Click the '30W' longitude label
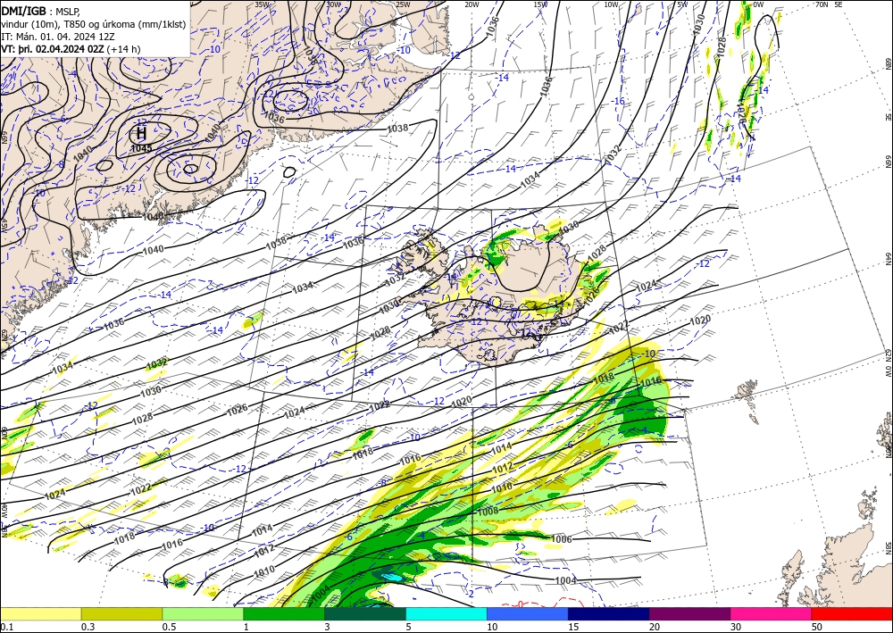893x633 pixels. tap(334, 4)
